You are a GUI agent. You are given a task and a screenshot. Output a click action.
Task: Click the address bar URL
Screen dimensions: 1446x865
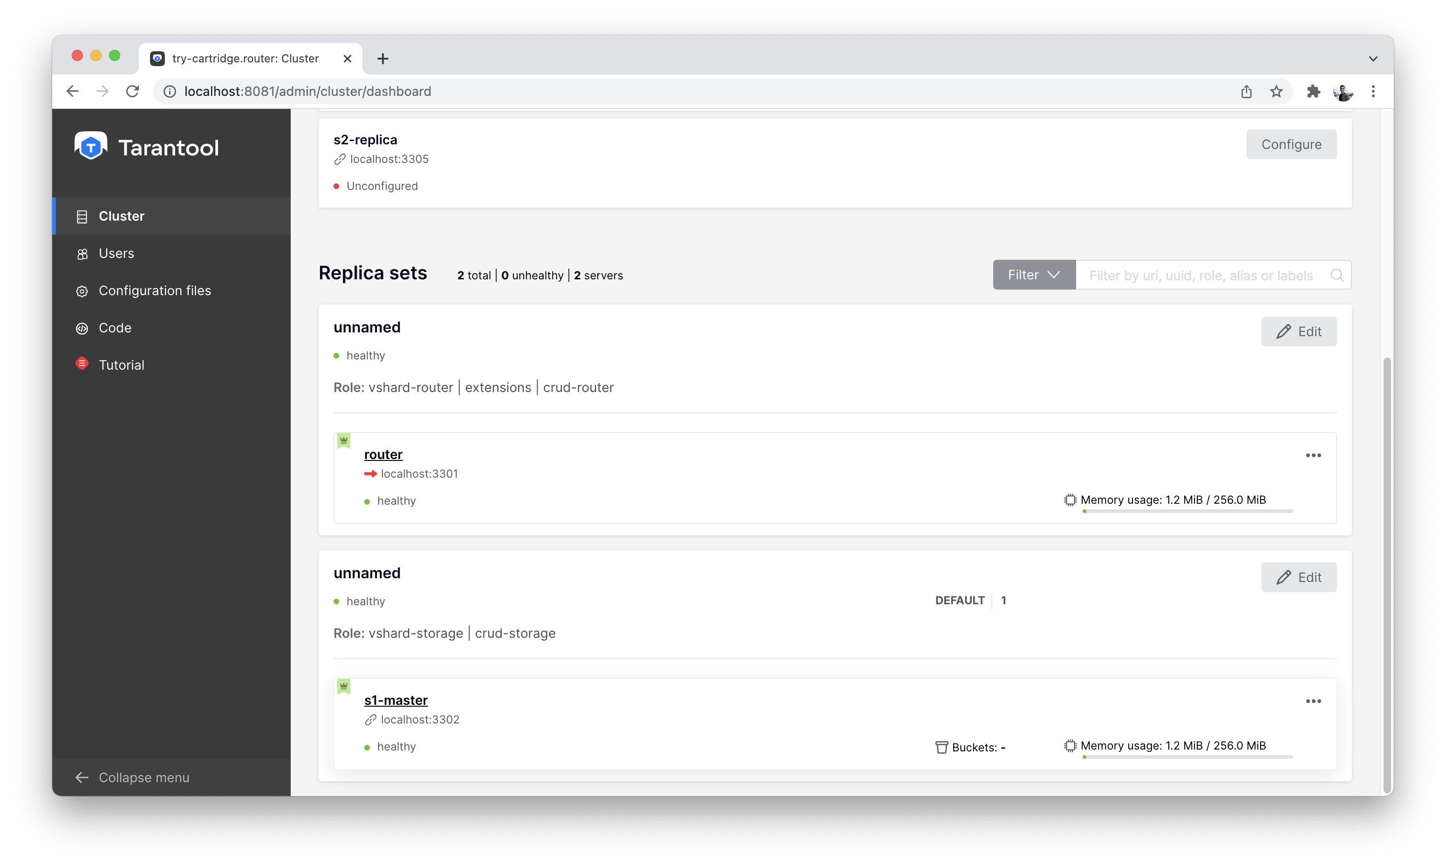click(x=308, y=92)
